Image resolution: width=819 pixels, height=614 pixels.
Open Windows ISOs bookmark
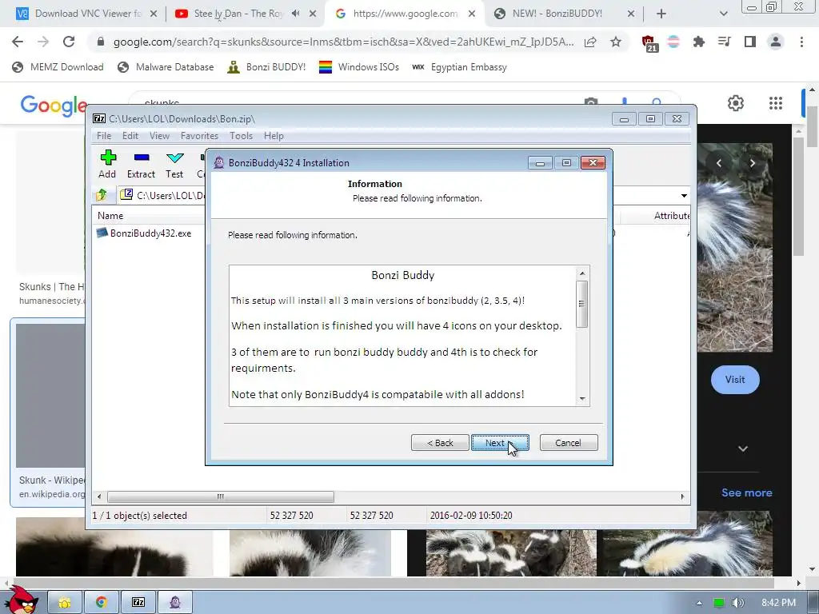[359, 67]
